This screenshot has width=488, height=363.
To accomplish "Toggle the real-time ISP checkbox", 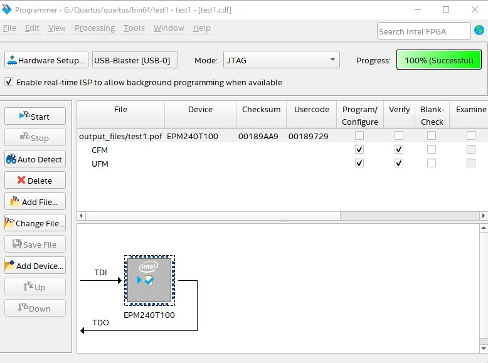I will (9, 82).
